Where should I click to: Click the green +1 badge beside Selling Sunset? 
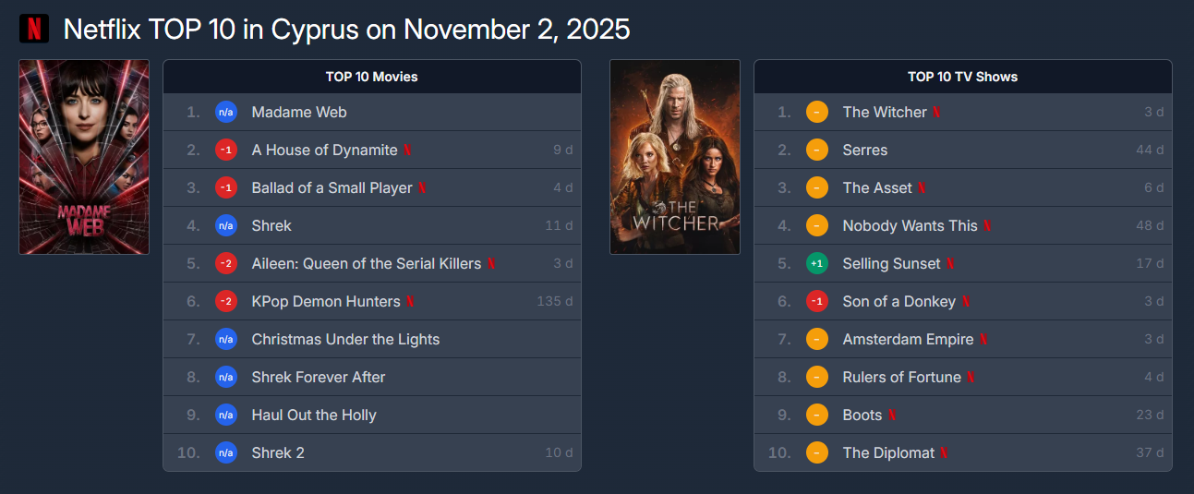tap(816, 263)
